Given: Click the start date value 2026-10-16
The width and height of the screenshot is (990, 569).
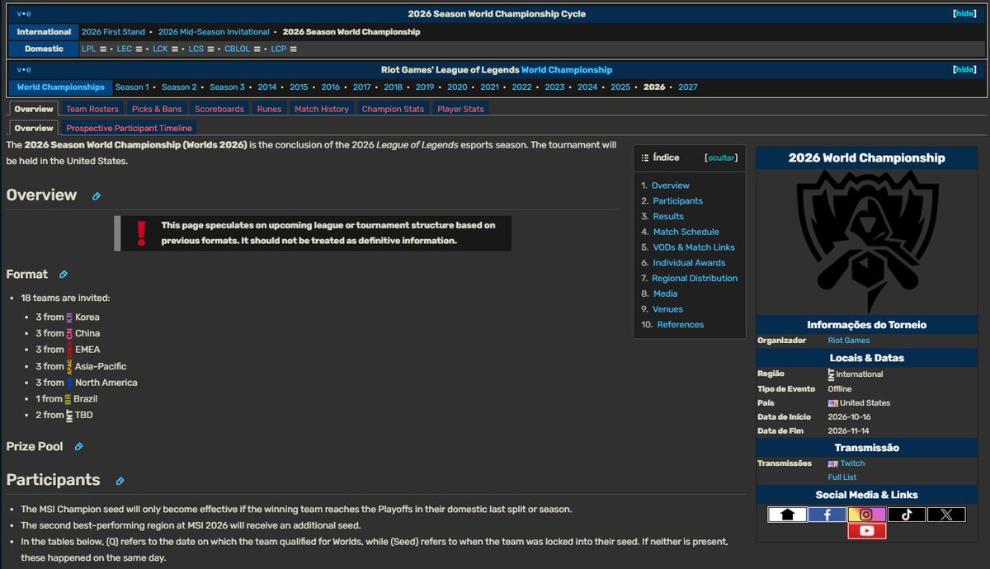Looking at the screenshot, I should pos(851,418).
